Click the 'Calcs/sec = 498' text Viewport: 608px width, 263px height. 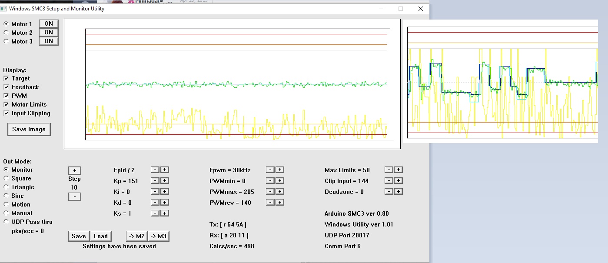pyautogui.click(x=232, y=246)
